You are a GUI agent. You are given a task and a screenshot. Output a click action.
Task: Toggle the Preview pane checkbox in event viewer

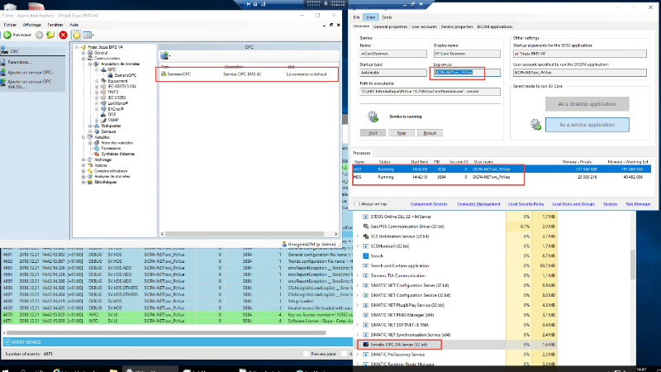(306, 354)
